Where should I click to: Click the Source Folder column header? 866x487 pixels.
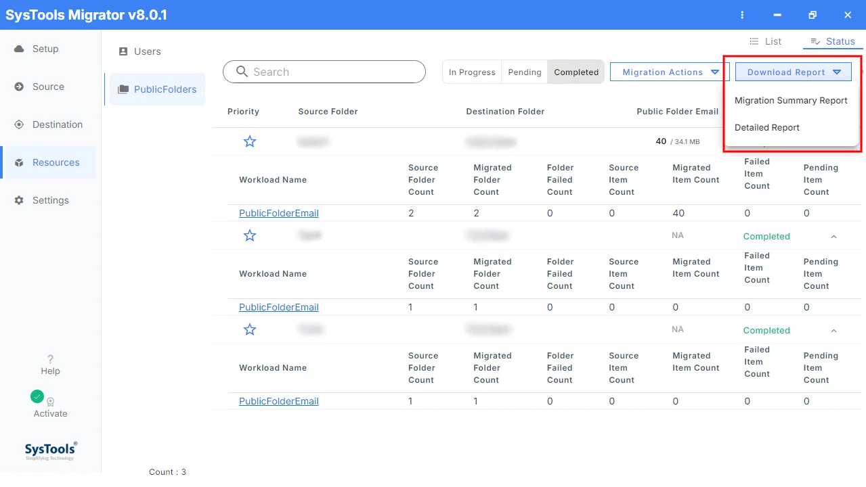click(328, 112)
